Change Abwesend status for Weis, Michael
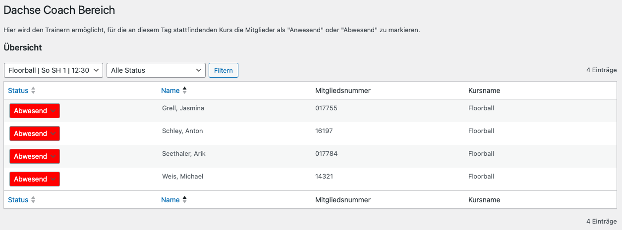The height and width of the screenshot is (230, 622). [35, 179]
